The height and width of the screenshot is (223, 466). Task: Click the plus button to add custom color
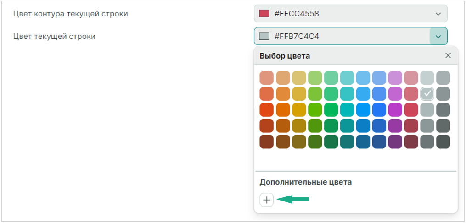(x=267, y=200)
